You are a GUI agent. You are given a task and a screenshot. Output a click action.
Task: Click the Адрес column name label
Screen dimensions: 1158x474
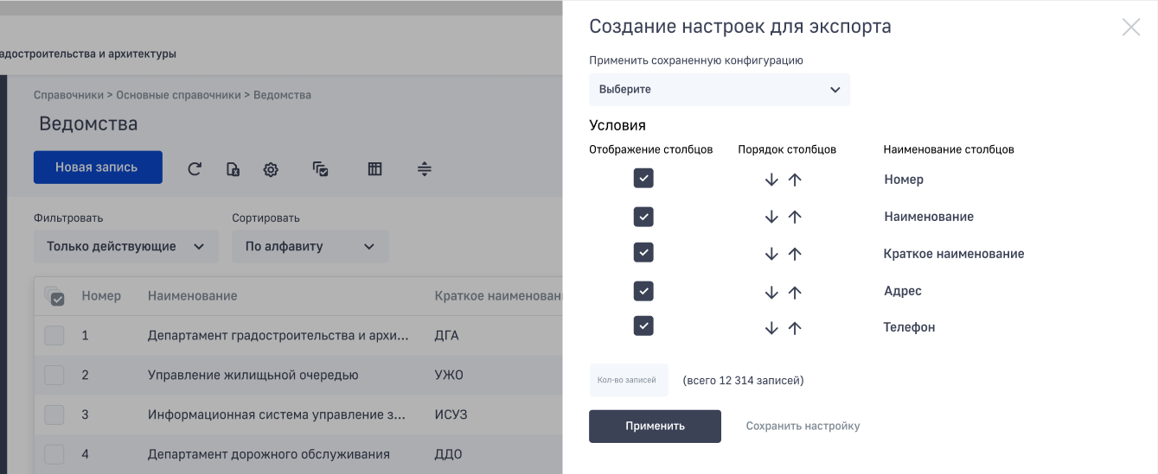[x=902, y=292]
